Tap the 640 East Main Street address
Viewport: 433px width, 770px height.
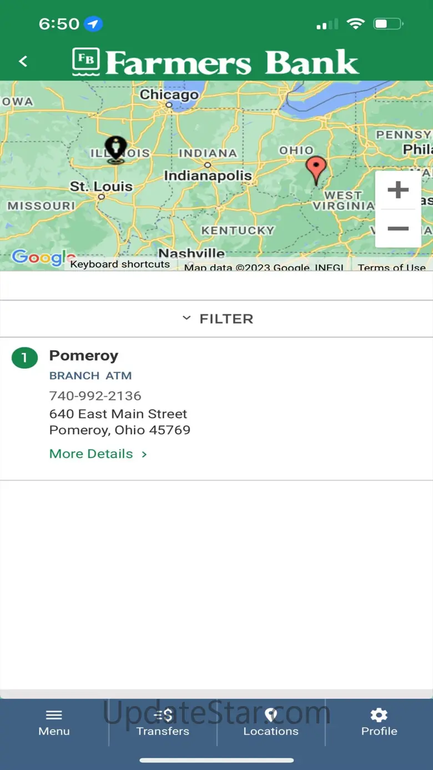pyautogui.click(x=118, y=414)
